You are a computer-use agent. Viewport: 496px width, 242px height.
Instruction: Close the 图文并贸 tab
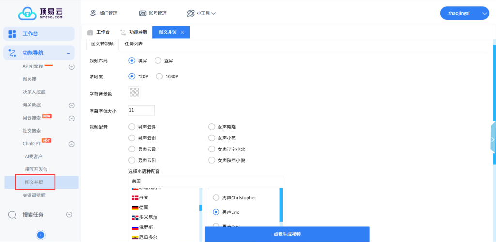(182, 32)
